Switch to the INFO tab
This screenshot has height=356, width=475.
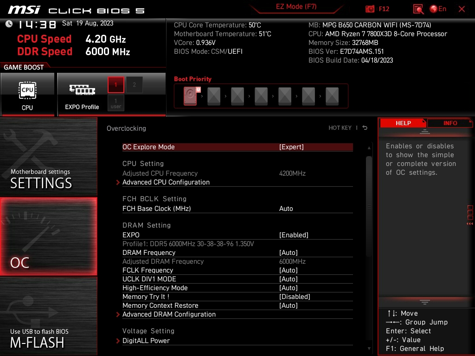click(x=450, y=123)
